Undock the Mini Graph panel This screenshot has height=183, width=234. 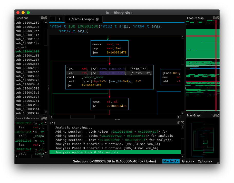(214, 115)
